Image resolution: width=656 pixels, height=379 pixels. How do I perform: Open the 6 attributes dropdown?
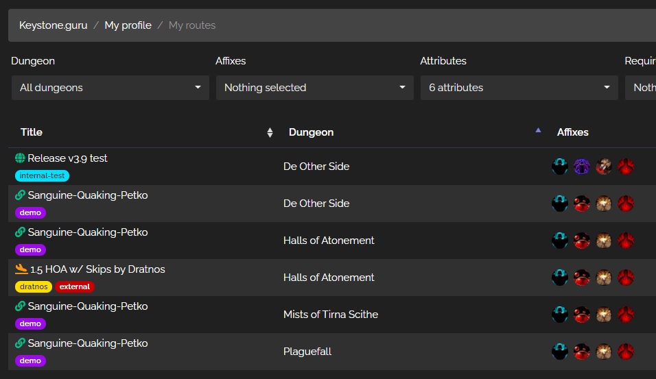click(519, 88)
